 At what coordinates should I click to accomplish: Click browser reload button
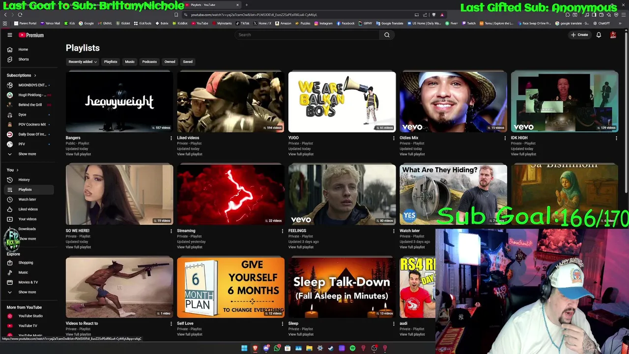tap(20, 15)
